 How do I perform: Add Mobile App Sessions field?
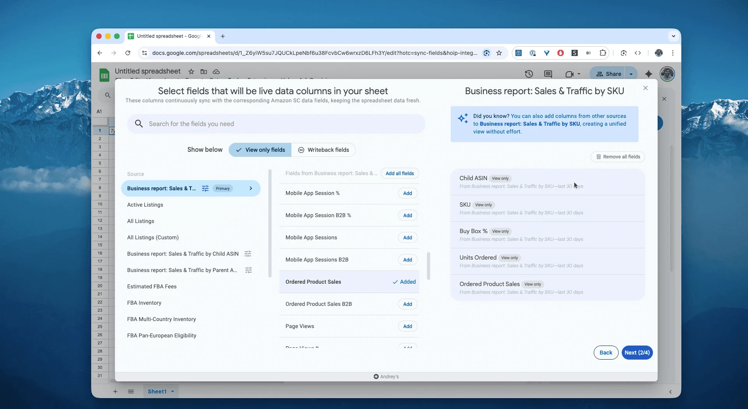408,237
